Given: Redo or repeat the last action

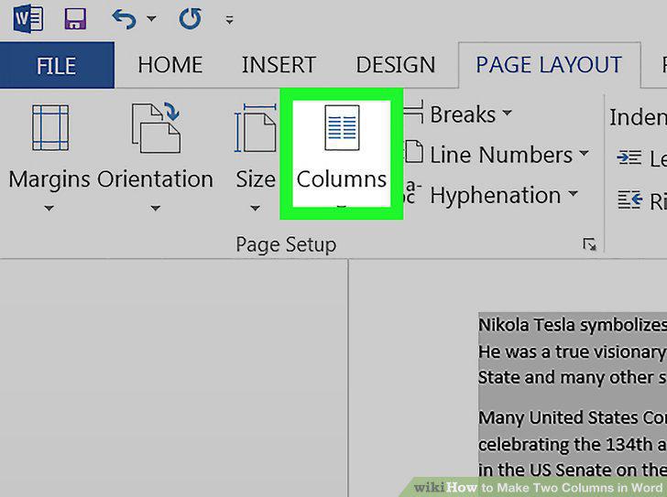Looking at the screenshot, I should coord(190,19).
